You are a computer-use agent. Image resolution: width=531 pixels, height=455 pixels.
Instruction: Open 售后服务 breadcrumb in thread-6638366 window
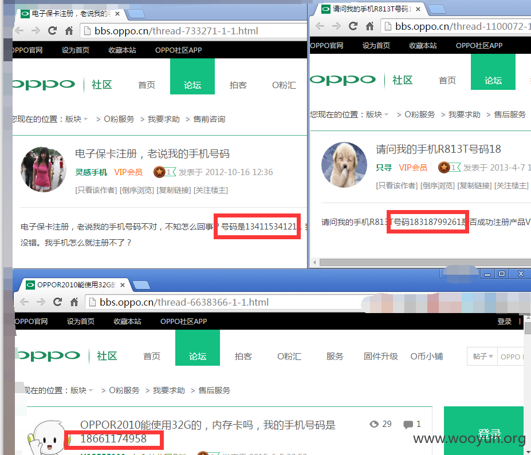coord(214,390)
